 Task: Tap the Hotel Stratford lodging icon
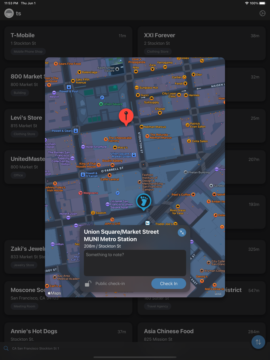coord(83,147)
